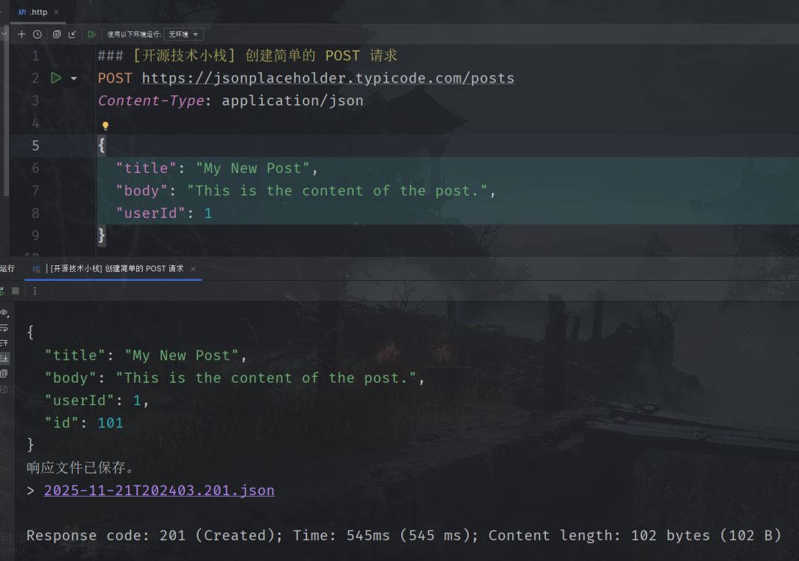Toggle scroll-to-end in run sidebar
Image resolution: width=799 pixels, height=561 pixels.
[4, 358]
